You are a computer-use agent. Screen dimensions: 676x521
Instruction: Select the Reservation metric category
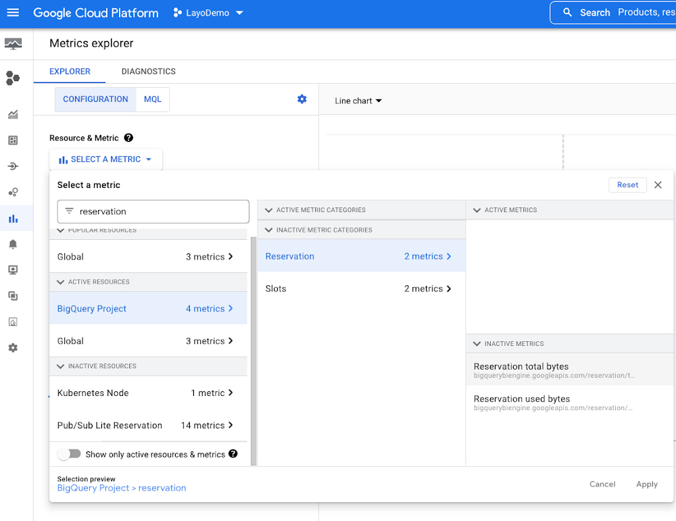(361, 256)
